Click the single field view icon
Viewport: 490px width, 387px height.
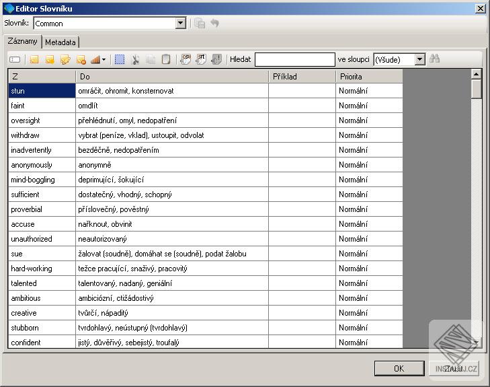point(15,59)
